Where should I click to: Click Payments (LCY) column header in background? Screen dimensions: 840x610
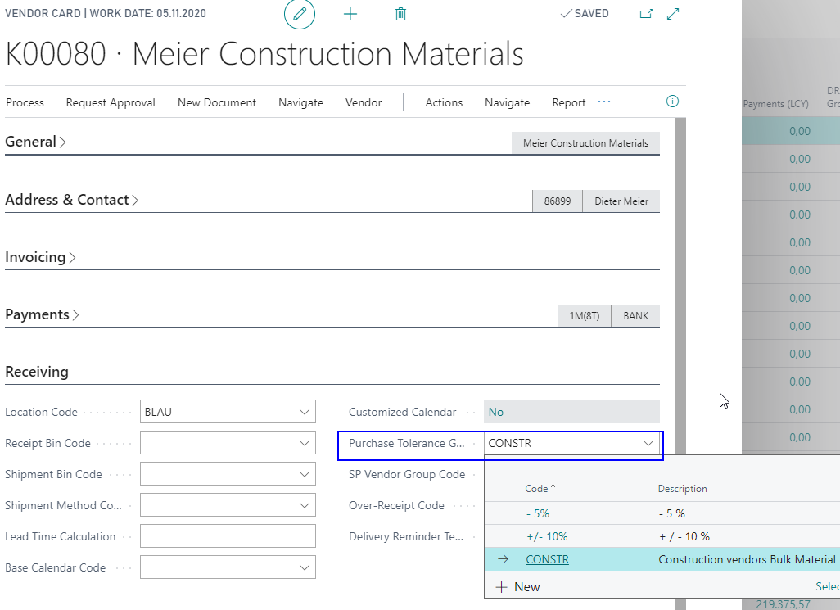(x=775, y=103)
